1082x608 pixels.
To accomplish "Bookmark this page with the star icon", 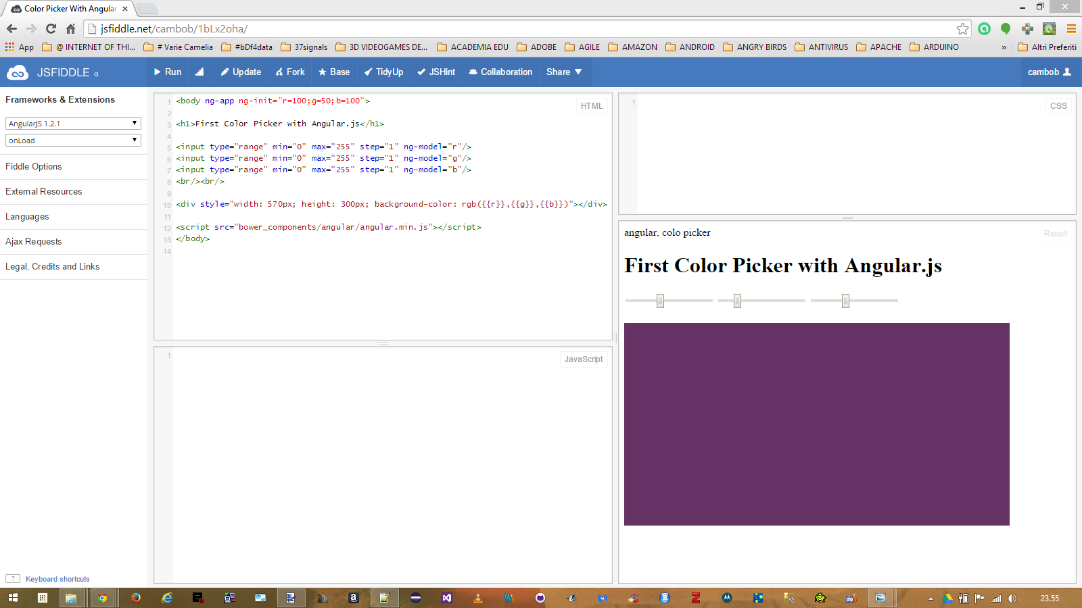I will 962,28.
